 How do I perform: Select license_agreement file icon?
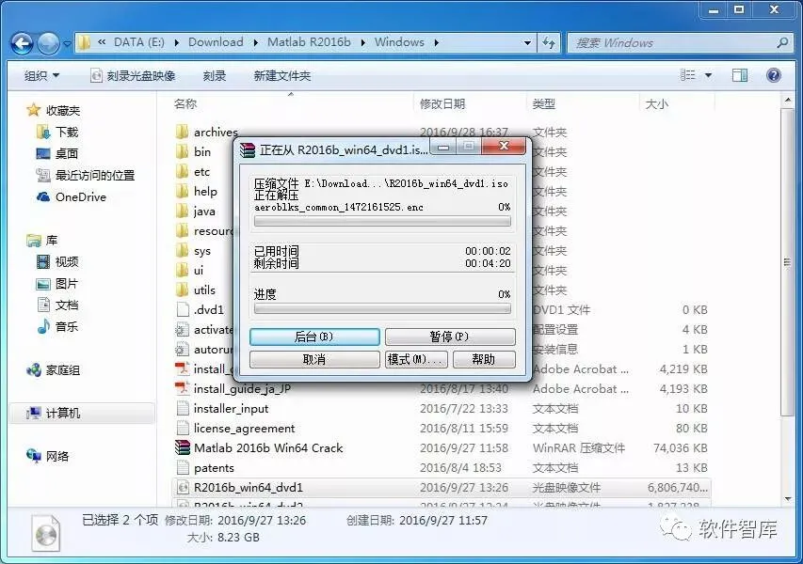tap(183, 429)
